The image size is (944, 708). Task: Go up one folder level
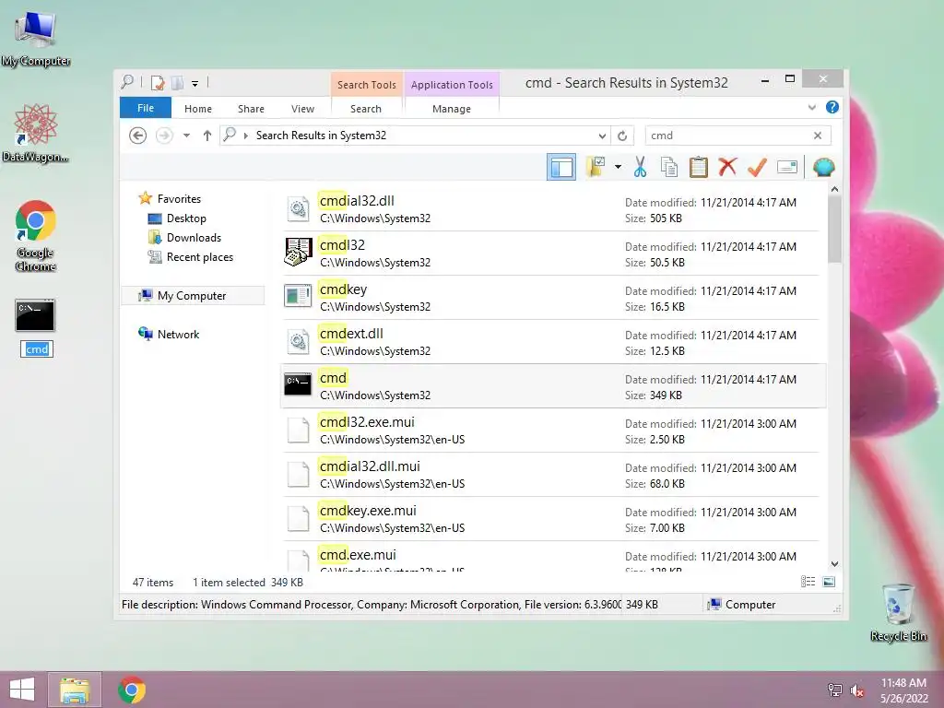207,136
